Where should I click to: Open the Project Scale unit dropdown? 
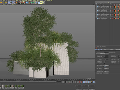coord(112,52)
